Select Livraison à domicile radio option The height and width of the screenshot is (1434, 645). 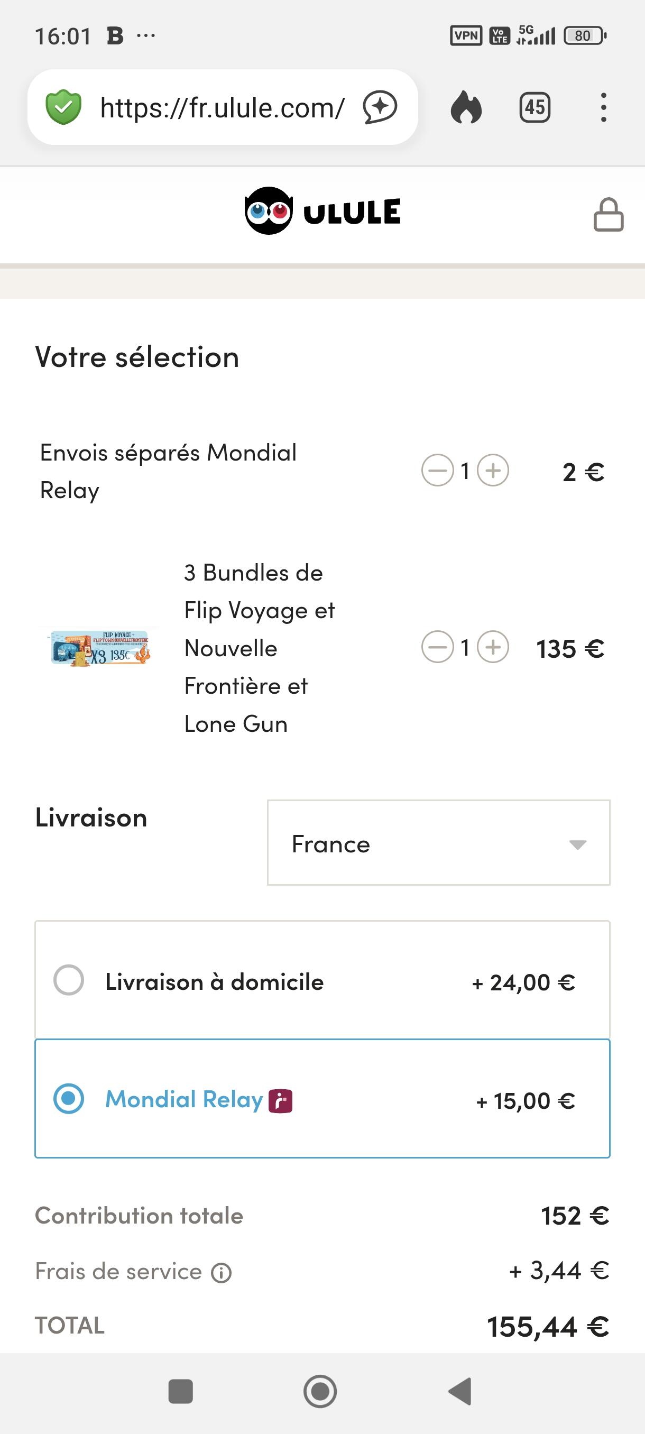(69, 980)
